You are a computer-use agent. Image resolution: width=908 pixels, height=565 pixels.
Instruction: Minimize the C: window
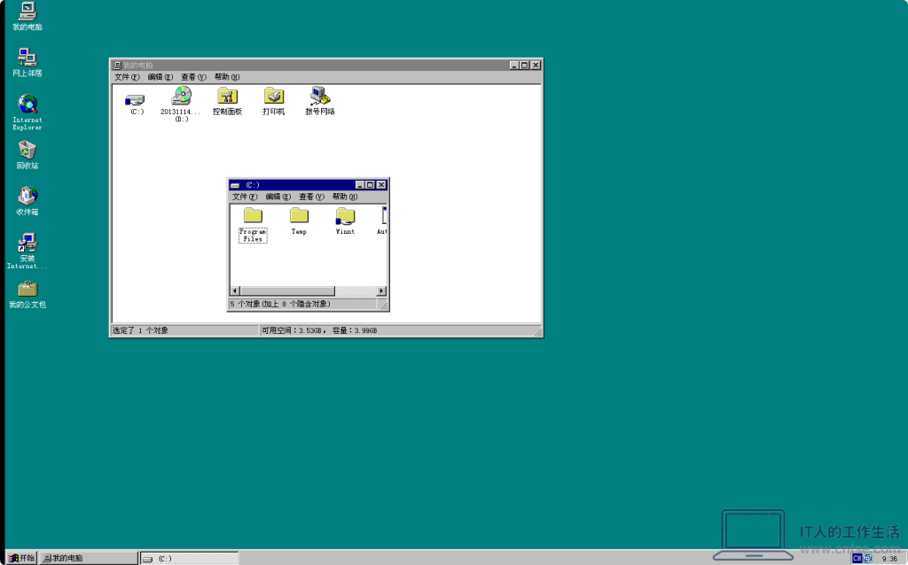pyautogui.click(x=360, y=185)
